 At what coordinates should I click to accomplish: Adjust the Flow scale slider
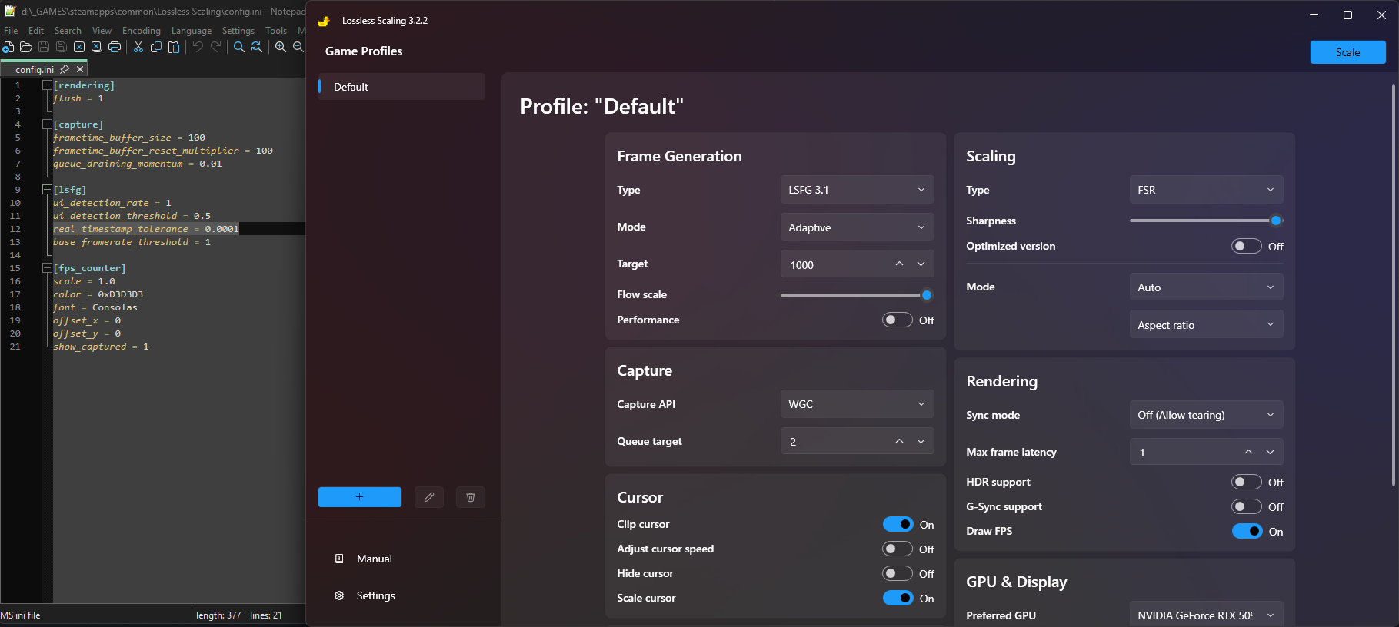click(857, 295)
